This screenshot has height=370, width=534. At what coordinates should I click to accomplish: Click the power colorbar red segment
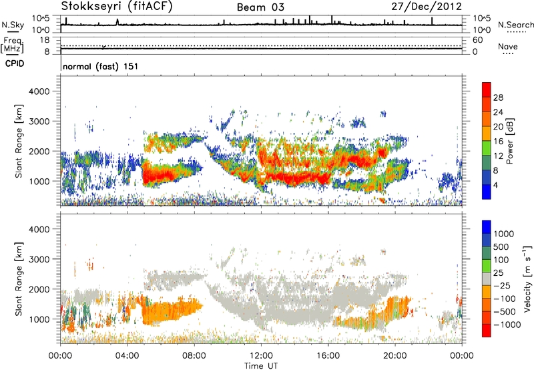click(x=487, y=90)
